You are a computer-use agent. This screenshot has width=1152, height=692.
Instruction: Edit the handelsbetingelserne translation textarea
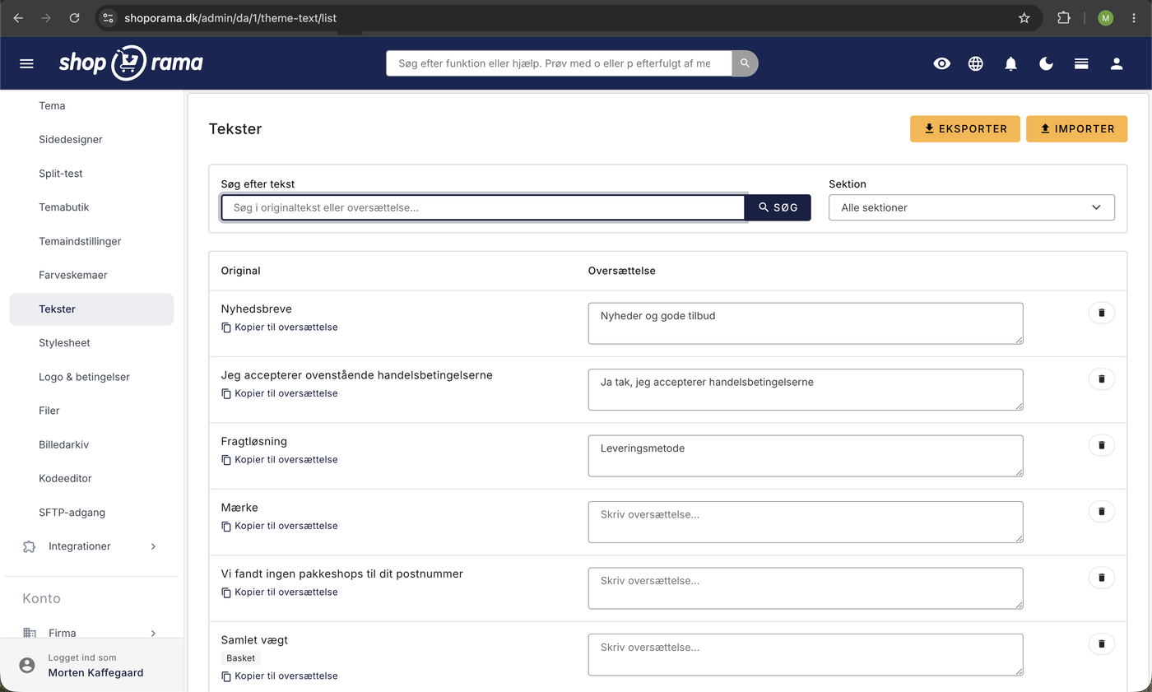point(806,389)
